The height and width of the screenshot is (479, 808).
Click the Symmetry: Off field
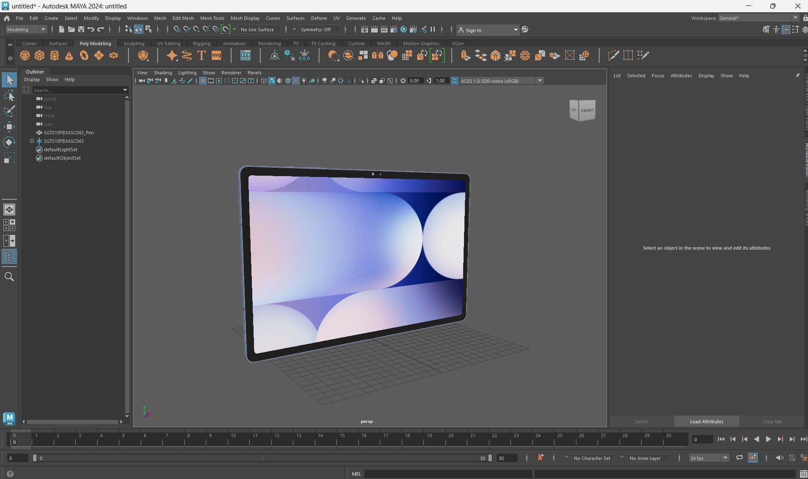pos(319,30)
